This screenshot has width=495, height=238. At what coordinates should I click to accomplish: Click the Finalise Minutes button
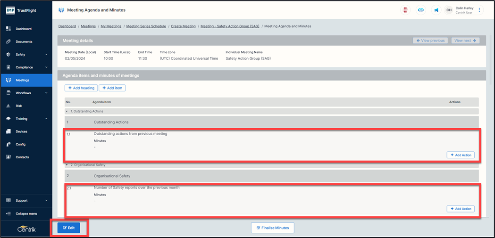point(273,228)
